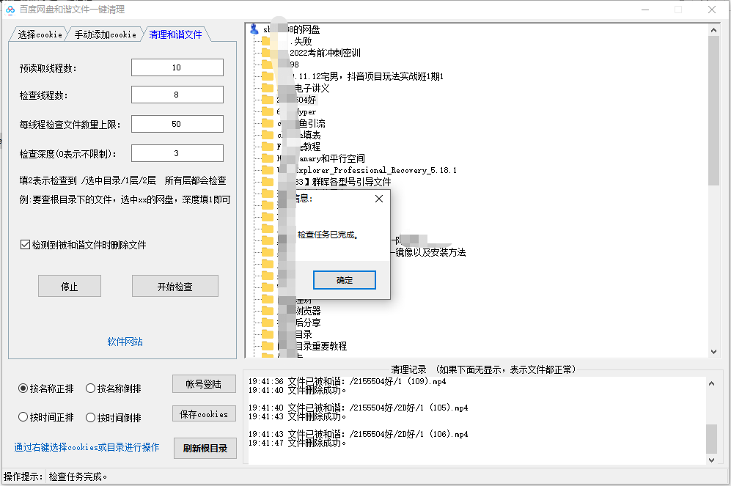The height and width of the screenshot is (486, 731).
Task: Click the directory tree's vertical scrollbar
Action: [713, 110]
